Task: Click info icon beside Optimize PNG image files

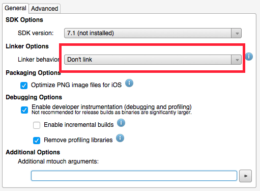Action: click(129, 83)
